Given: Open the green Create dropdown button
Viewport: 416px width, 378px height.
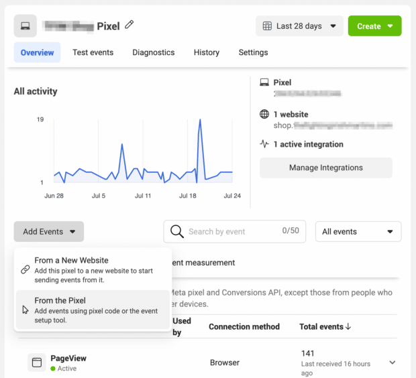Looking at the screenshot, I should (x=374, y=26).
